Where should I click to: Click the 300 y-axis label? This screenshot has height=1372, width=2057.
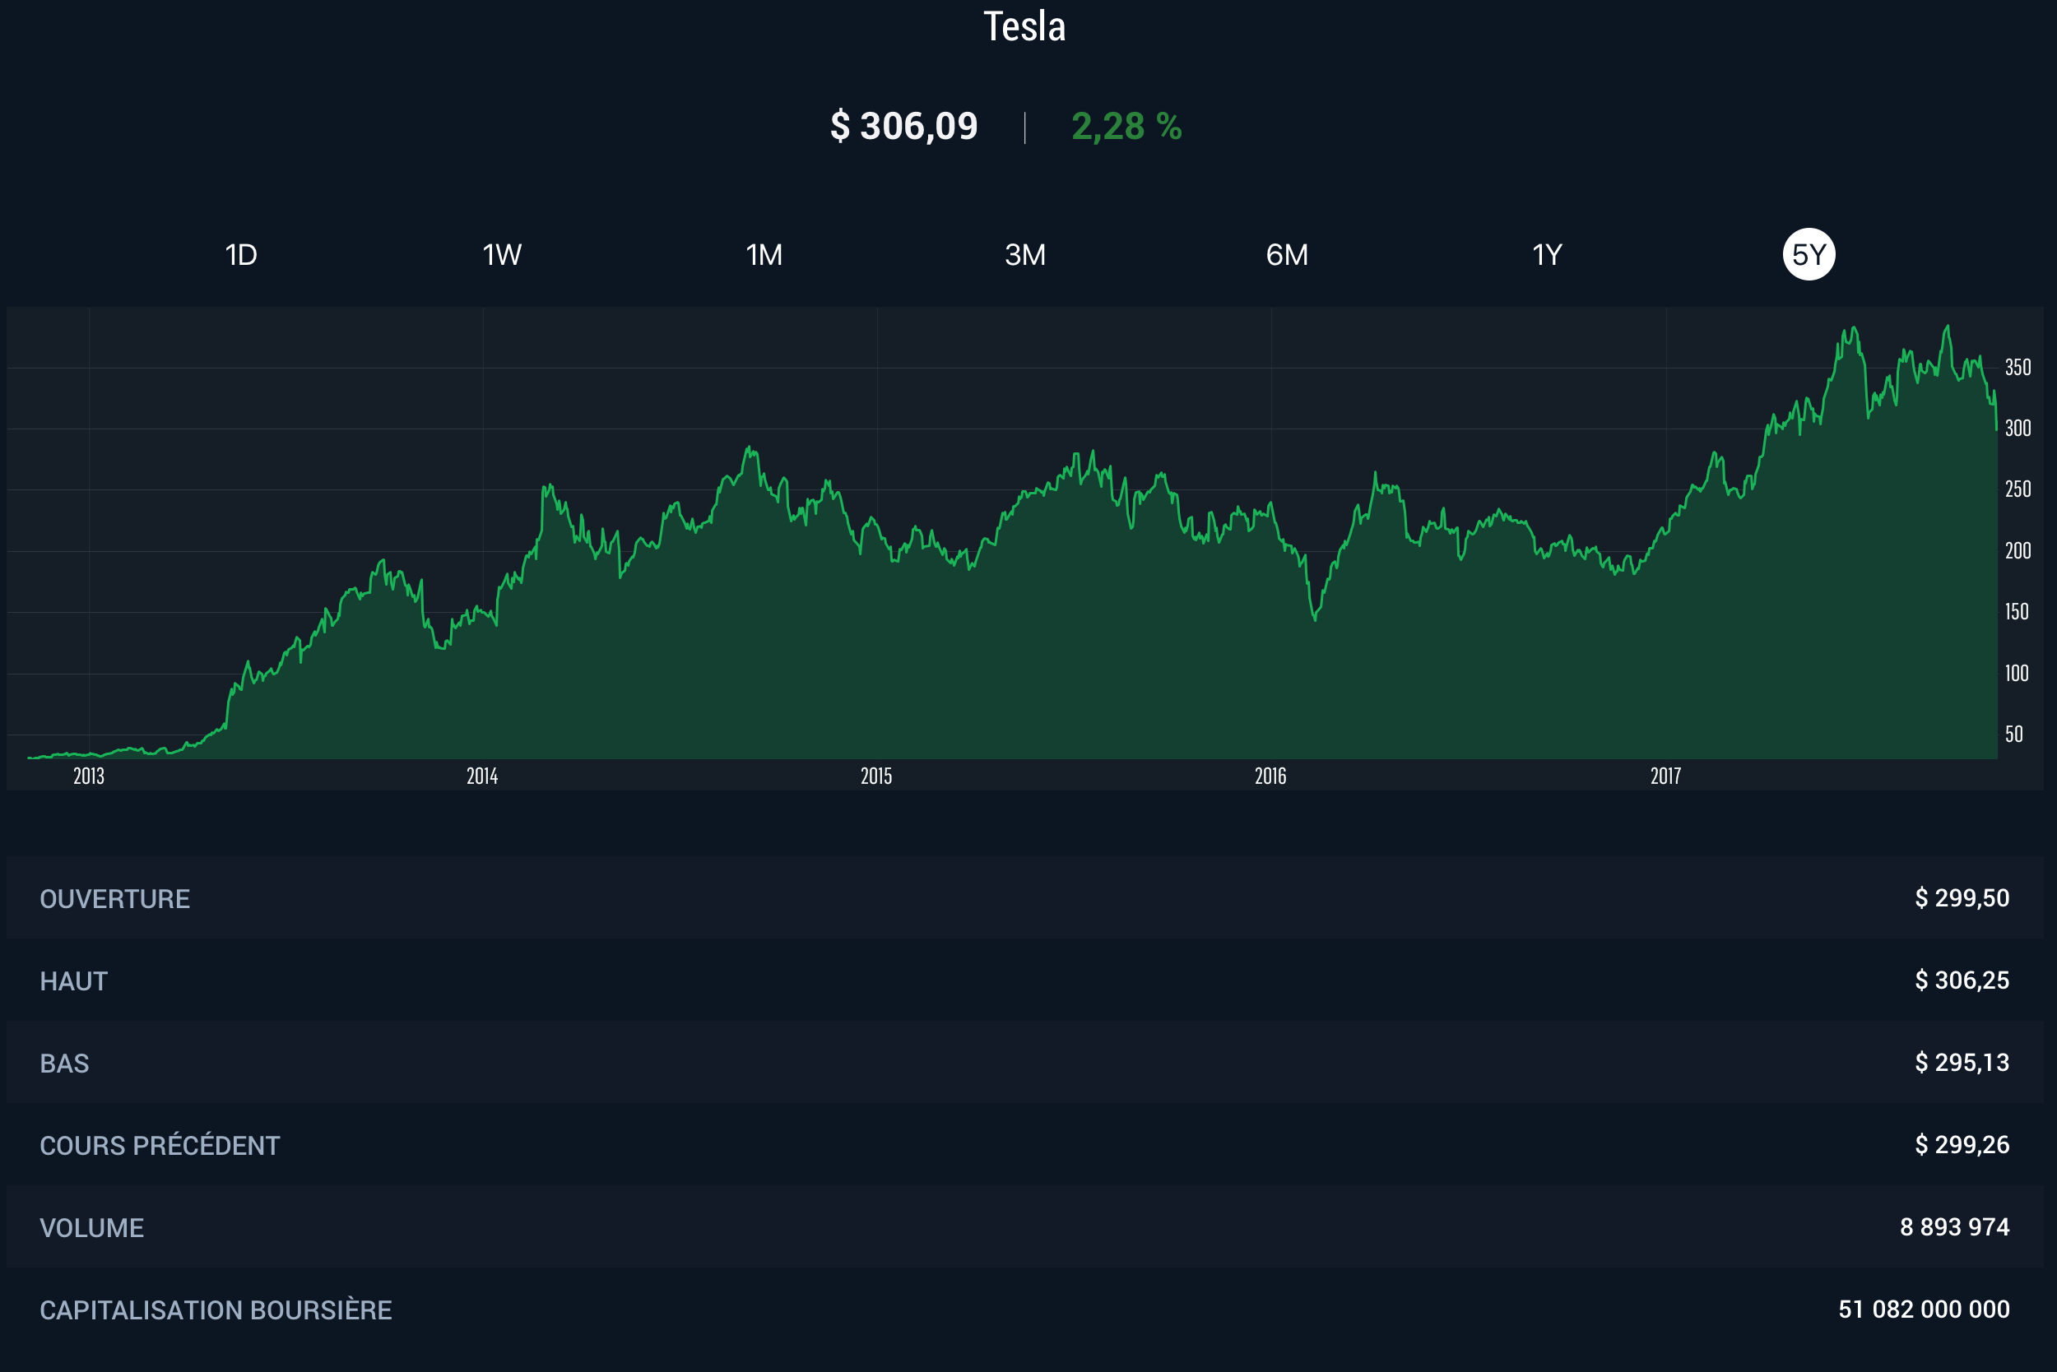pos(2018,428)
